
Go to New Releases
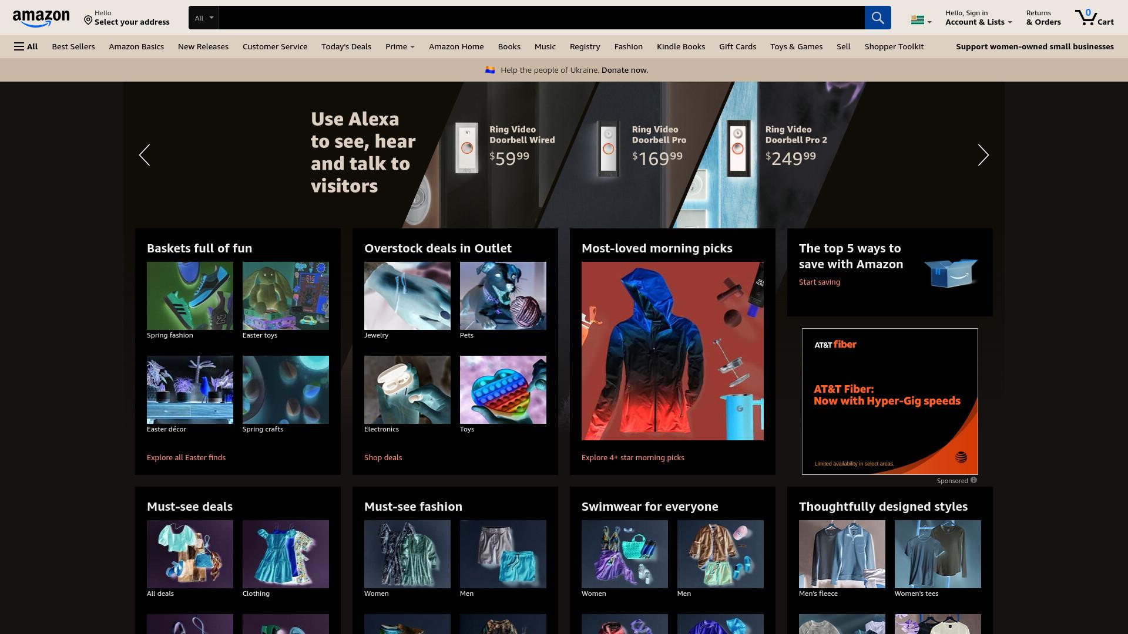(203, 46)
